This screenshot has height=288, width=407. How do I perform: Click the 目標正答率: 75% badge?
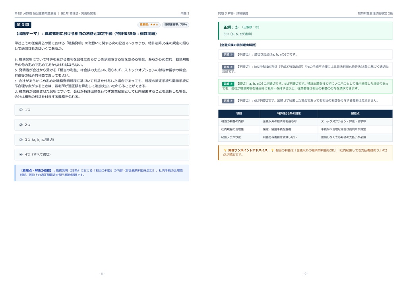pos(175,25)
